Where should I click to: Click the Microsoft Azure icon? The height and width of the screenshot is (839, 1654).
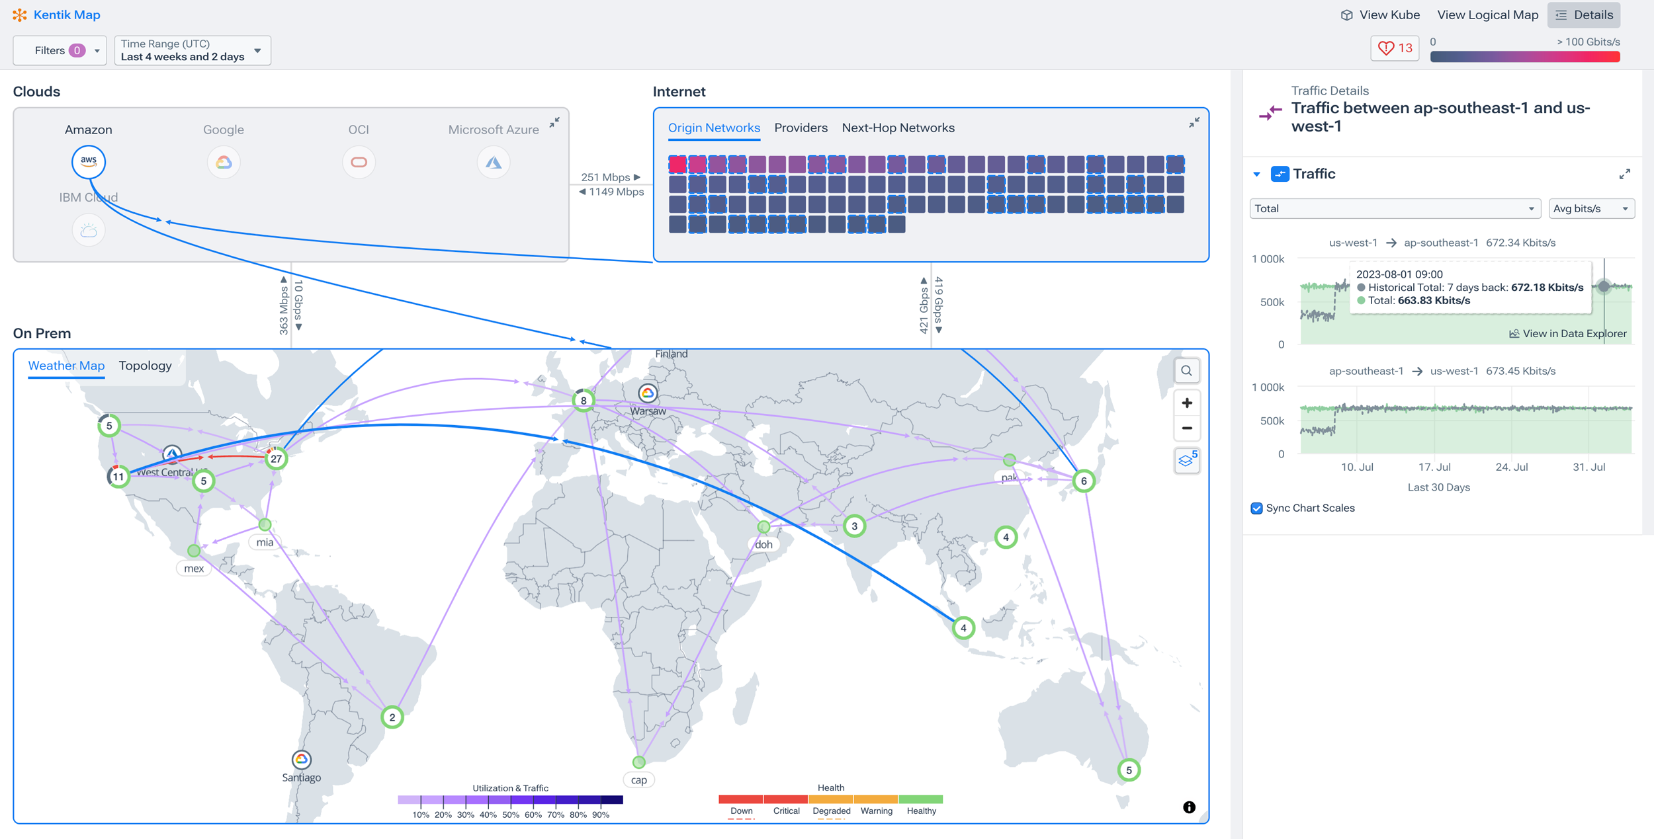tap(494, 161)
